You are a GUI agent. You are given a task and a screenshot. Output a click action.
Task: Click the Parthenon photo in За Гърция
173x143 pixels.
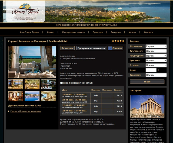pyautogui.click(x=147, y=106)
